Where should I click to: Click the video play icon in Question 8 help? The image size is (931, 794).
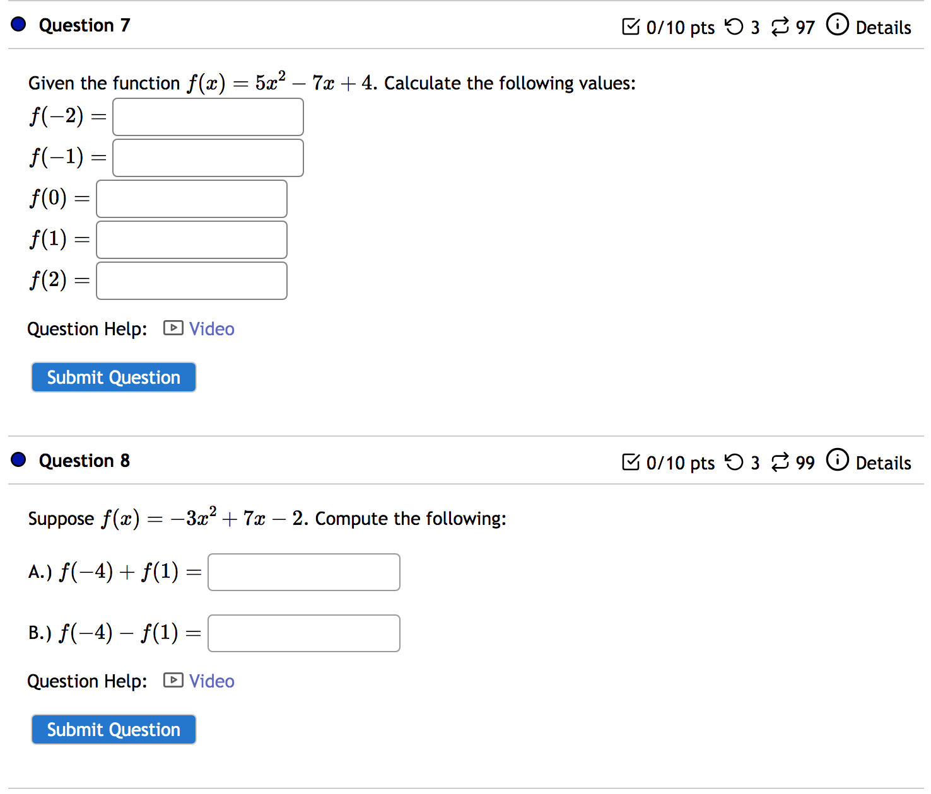(172, 681)
